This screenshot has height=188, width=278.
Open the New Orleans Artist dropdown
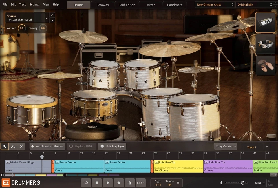coord(215,4)
